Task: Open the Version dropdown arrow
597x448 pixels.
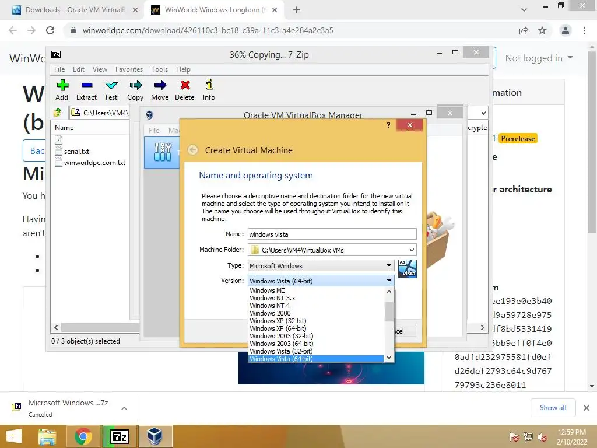Action: coord(389,281)
